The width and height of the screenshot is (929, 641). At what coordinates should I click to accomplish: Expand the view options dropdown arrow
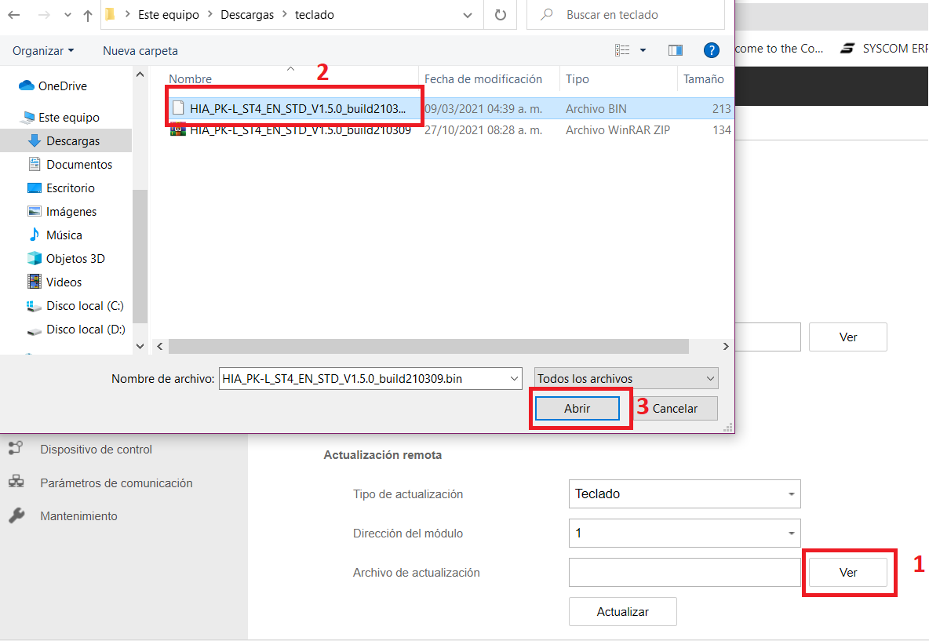(x=643, y=50)
